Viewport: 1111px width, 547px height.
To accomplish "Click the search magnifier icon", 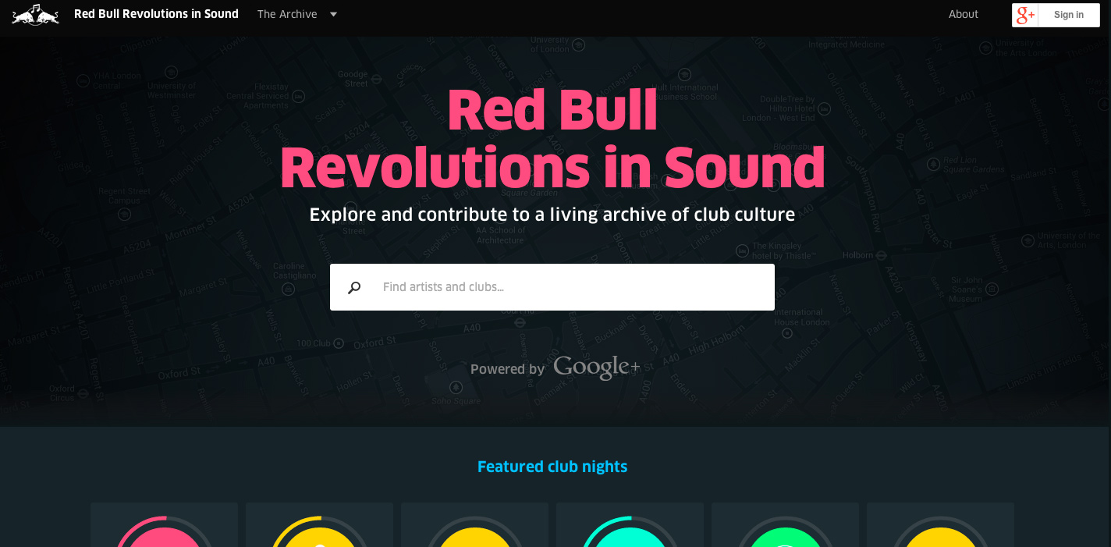I will [x=354, y=287].
